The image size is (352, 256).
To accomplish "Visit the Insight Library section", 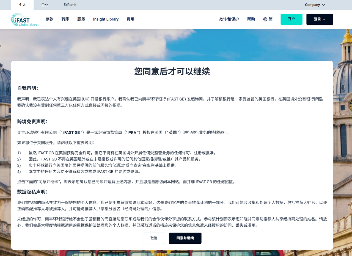I will pyautogui.click(x=106, y=19).
